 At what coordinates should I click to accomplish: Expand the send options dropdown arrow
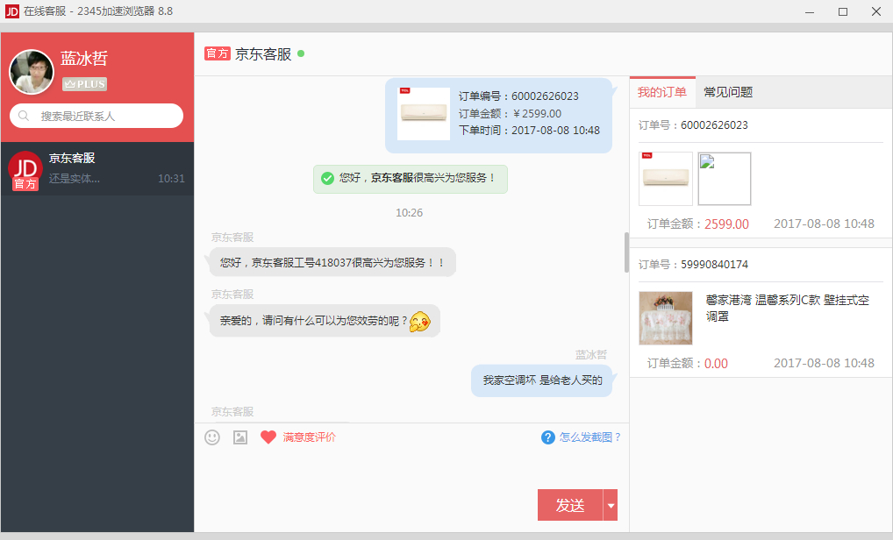[611, 505]
